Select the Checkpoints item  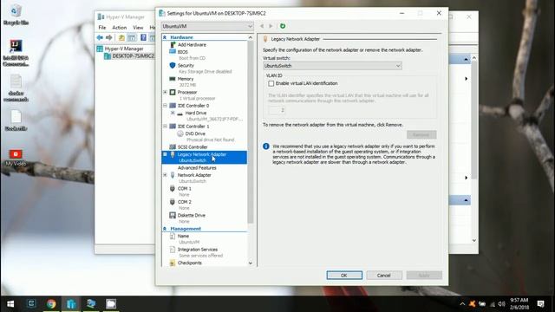(189, 263)
